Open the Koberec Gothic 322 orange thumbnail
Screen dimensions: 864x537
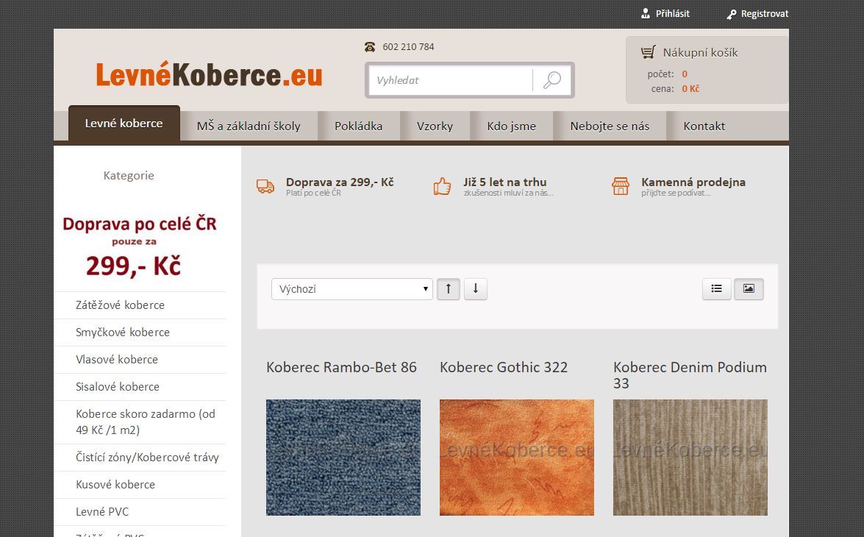(x=516, y=457)
